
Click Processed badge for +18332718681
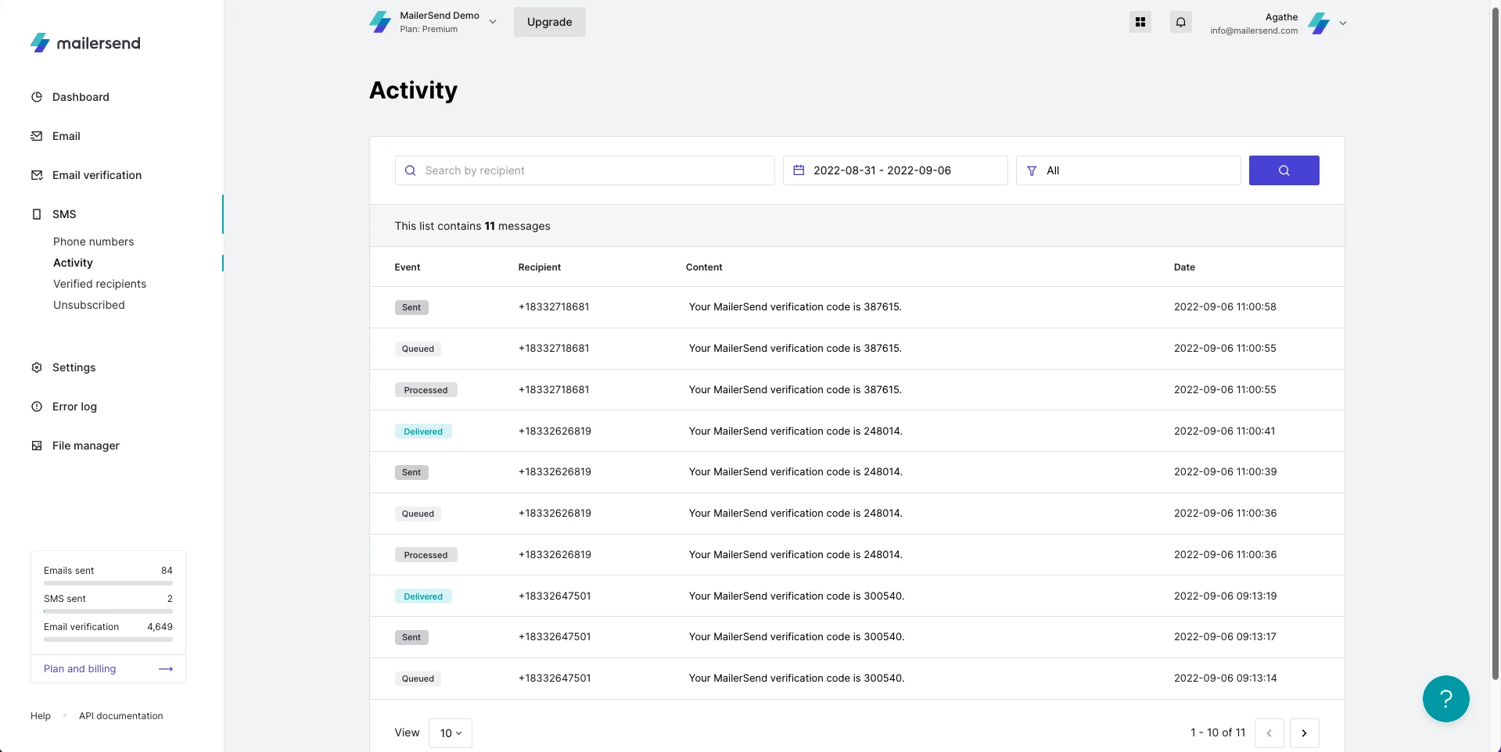[x=426, y=390]
